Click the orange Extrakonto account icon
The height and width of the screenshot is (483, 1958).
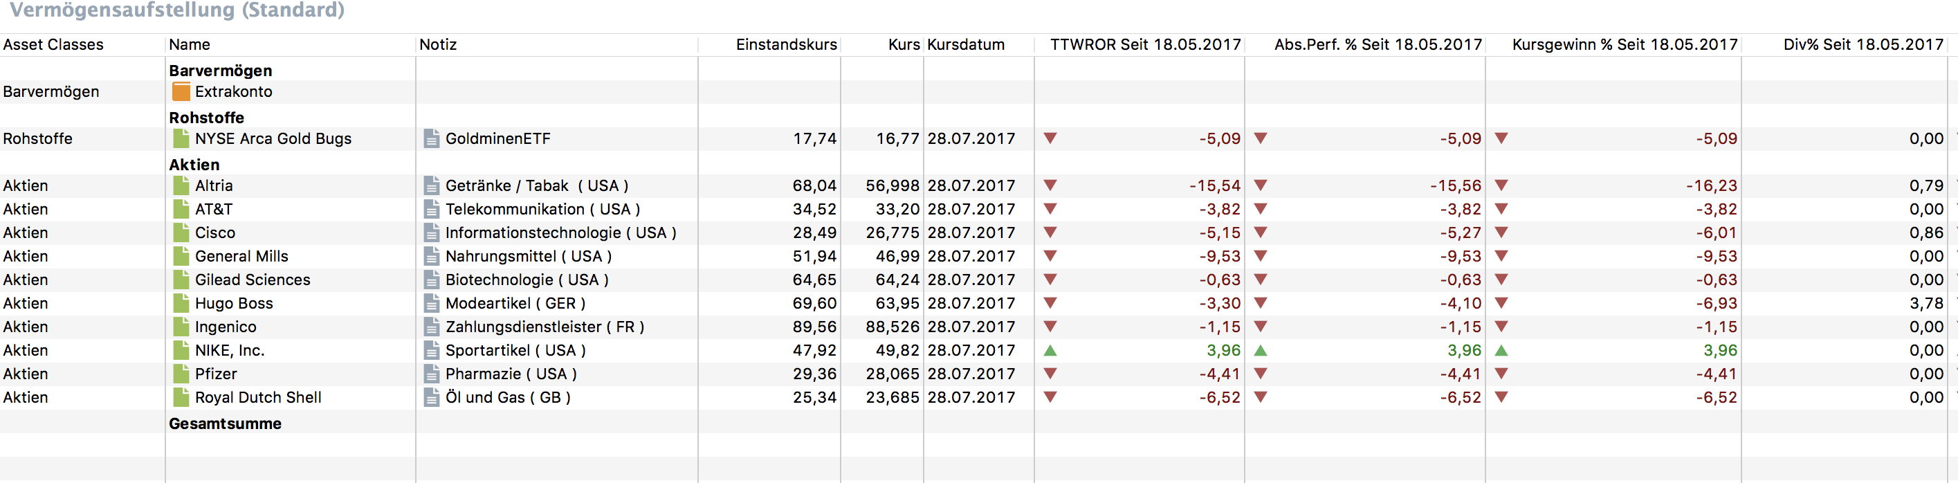[181, 92]
